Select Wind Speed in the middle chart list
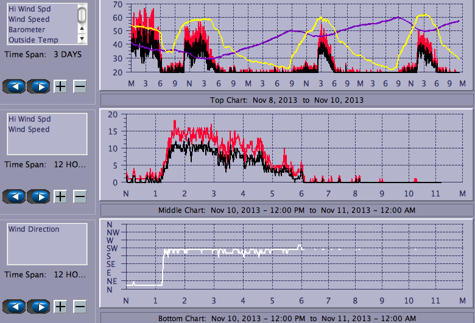This screenshot has width=475, height=323. [x=29, y=130]
